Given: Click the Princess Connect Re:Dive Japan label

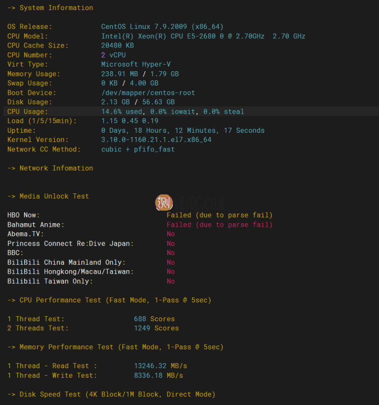Looking at the screenshot, I should 71,243.
